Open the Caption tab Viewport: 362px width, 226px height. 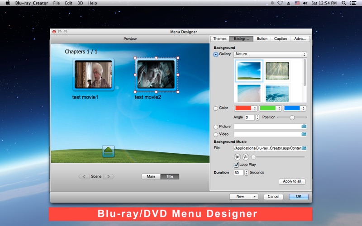coord(281,39)
